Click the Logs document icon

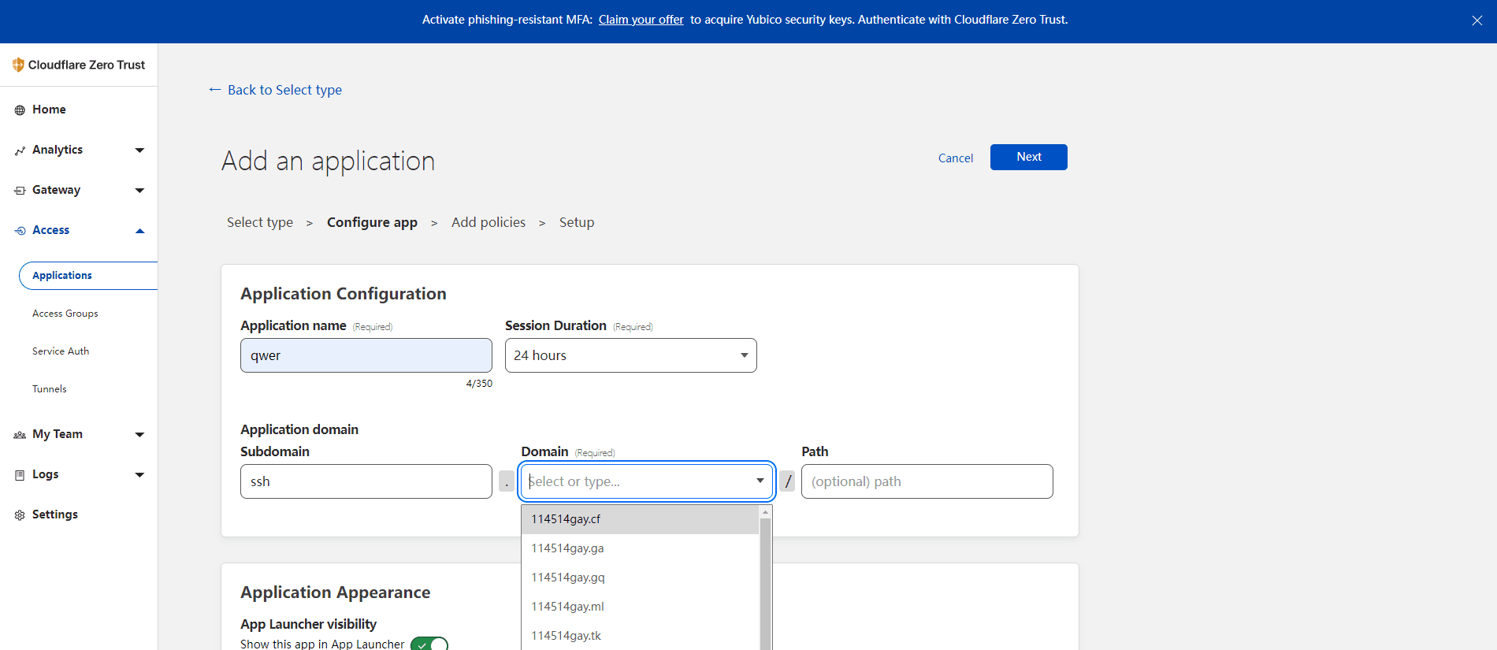point(20,475)
